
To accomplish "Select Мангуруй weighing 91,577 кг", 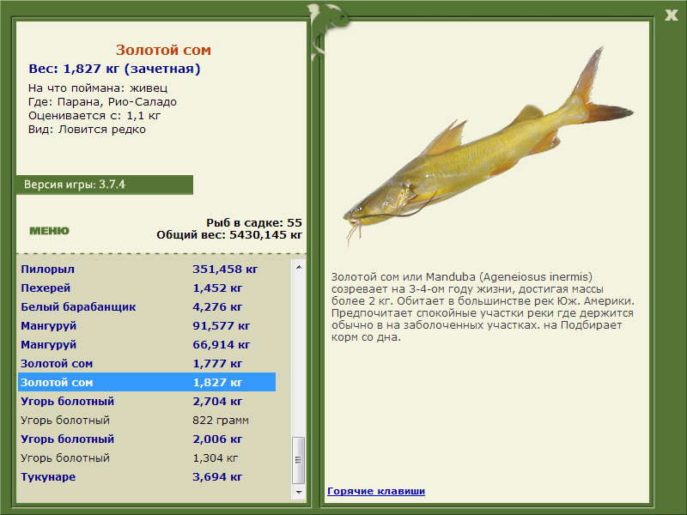I will pos(147,325).
